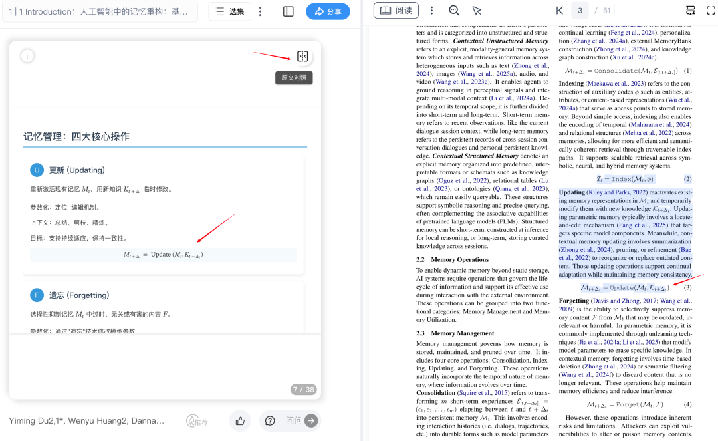This screenshot has width=718, height=441.
Task: Click the Update formula in the card
Action: coord(163,255)
